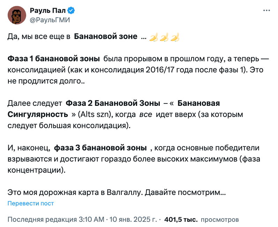Image resolution: width=278 pixels, height=227 pixels.
Task: Click the display name Рауль Пал
Action: (x=48, y=10)
